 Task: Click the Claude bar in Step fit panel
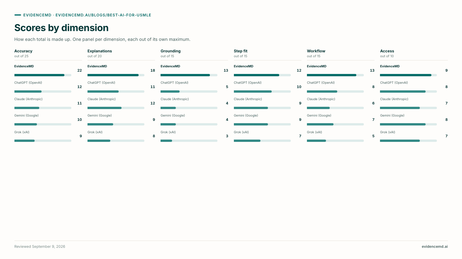[x=262, y=108]
